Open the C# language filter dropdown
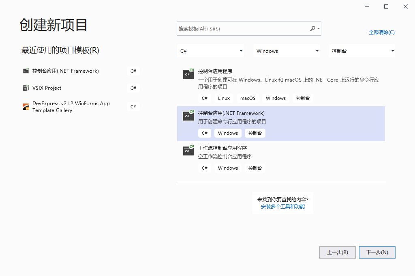415x276 pixels. [210, 51]
